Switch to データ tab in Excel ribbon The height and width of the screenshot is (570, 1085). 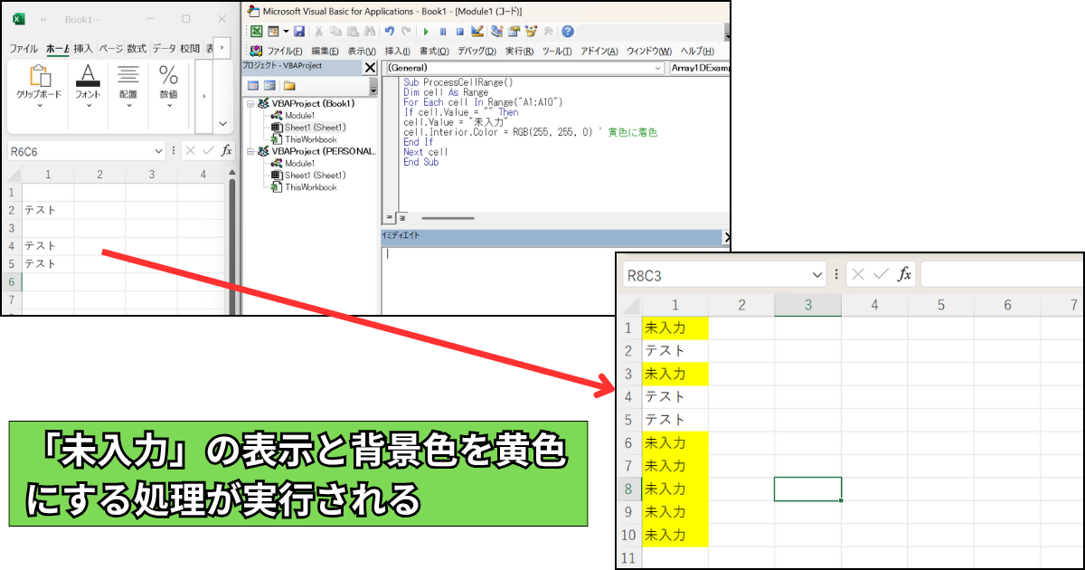(x=164, y=49)
